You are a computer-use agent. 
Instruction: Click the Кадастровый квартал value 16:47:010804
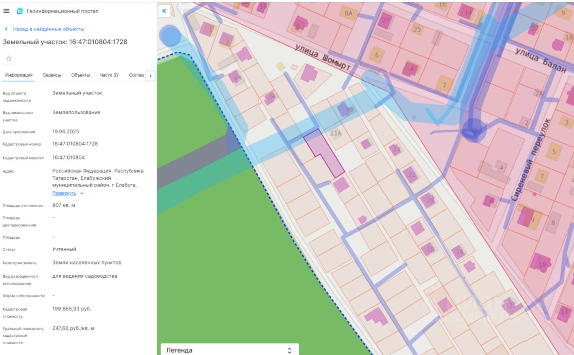[x=69, y=157]
